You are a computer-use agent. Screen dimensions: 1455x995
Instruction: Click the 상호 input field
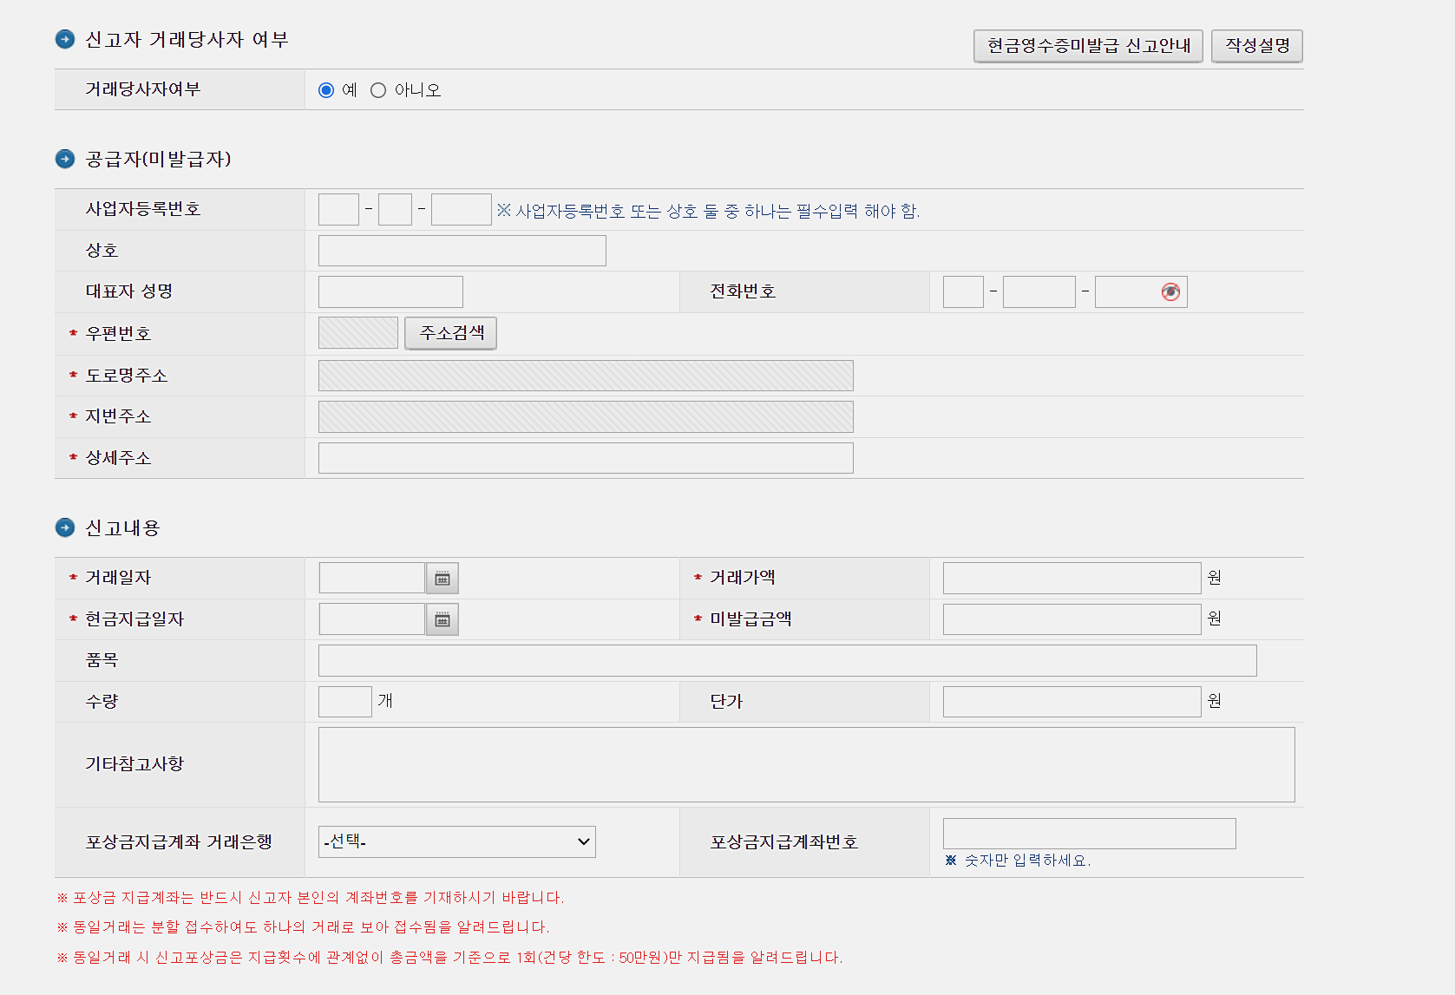tap(462, 251)
